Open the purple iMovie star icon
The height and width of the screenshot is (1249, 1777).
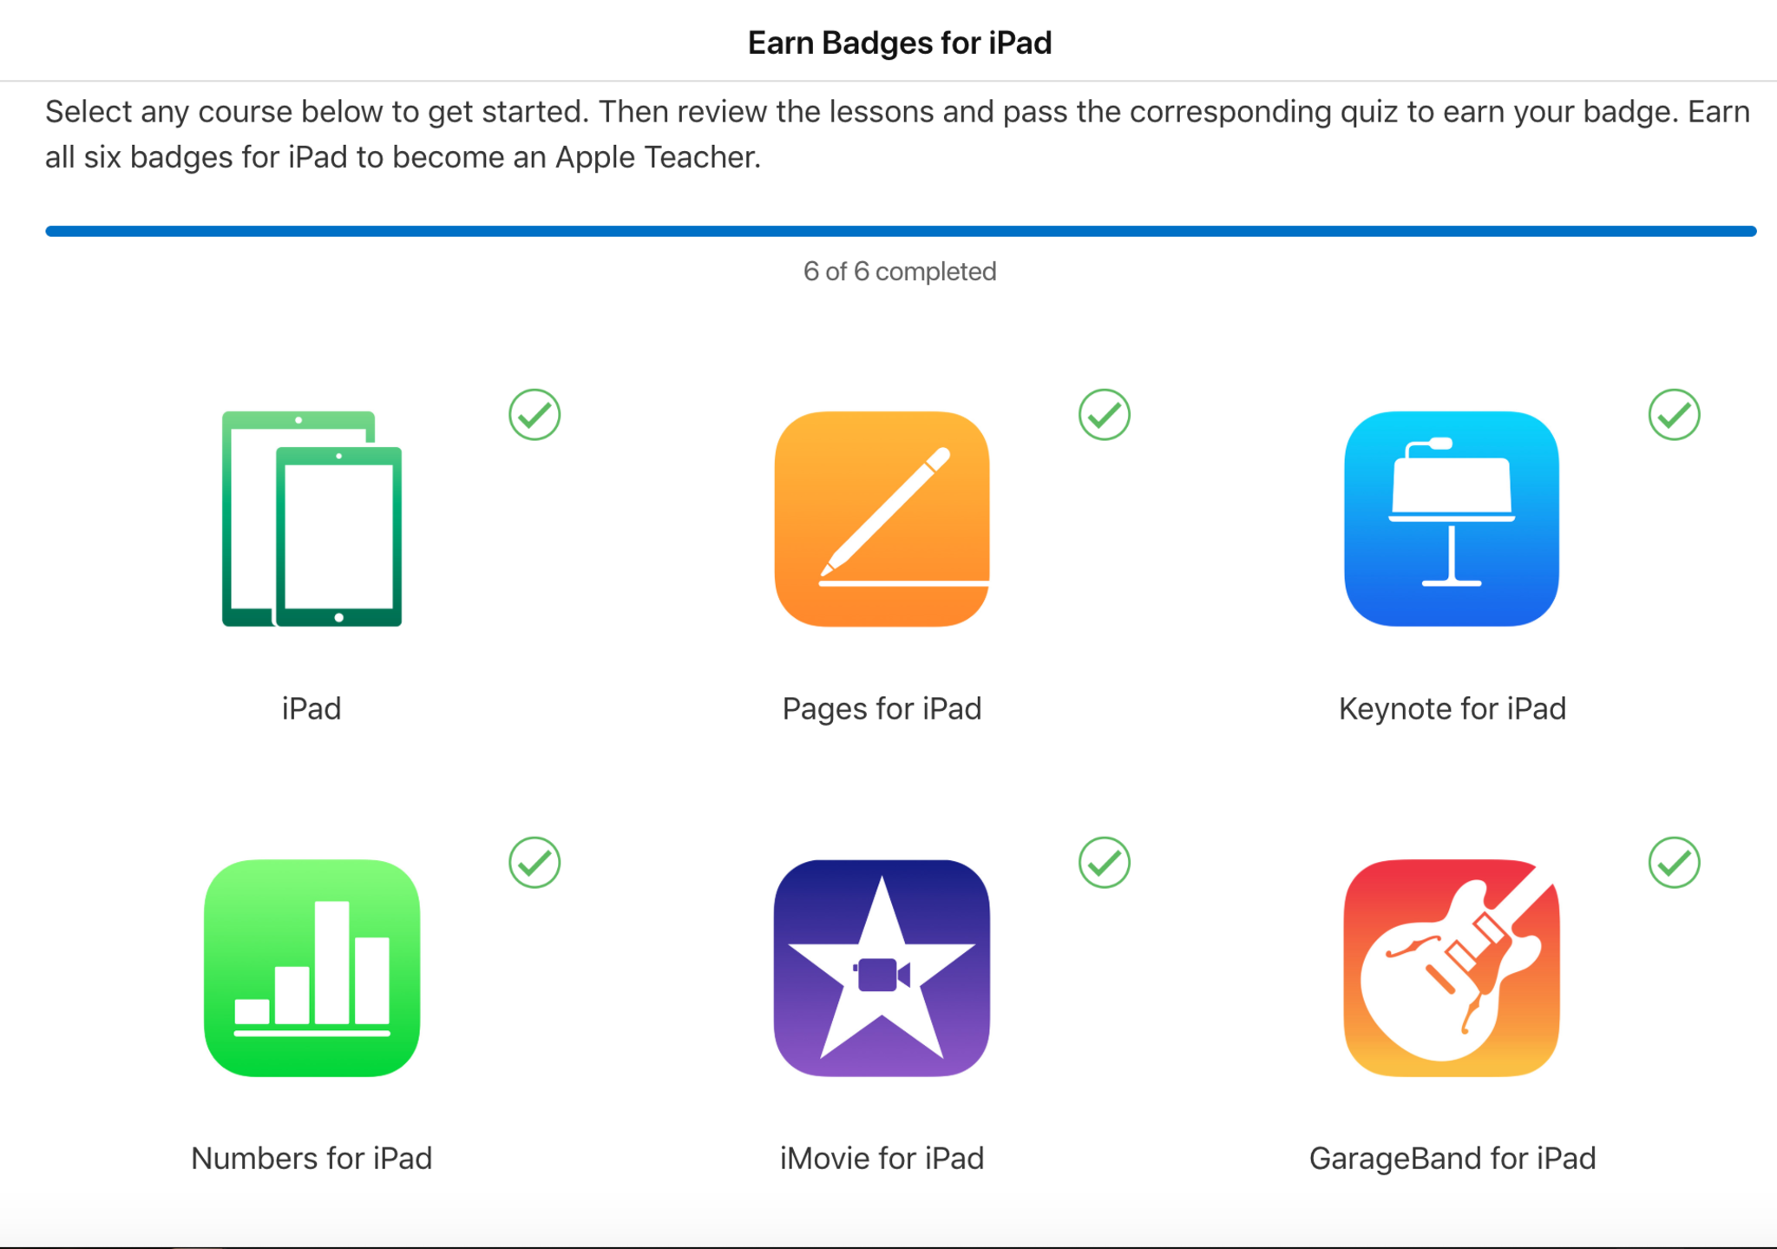click(882, 968)
